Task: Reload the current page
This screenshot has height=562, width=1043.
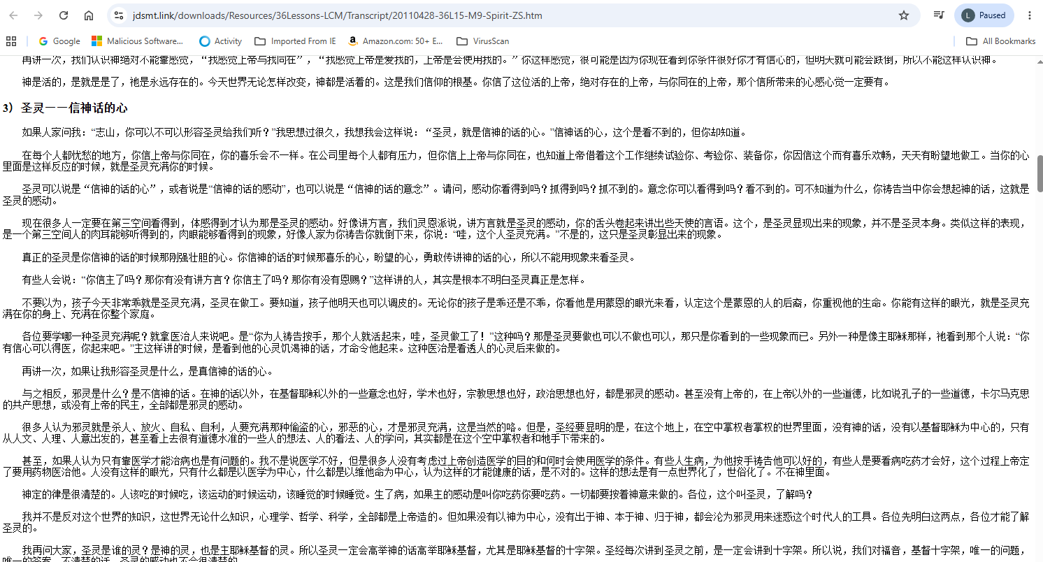Action: click(64, 15)
